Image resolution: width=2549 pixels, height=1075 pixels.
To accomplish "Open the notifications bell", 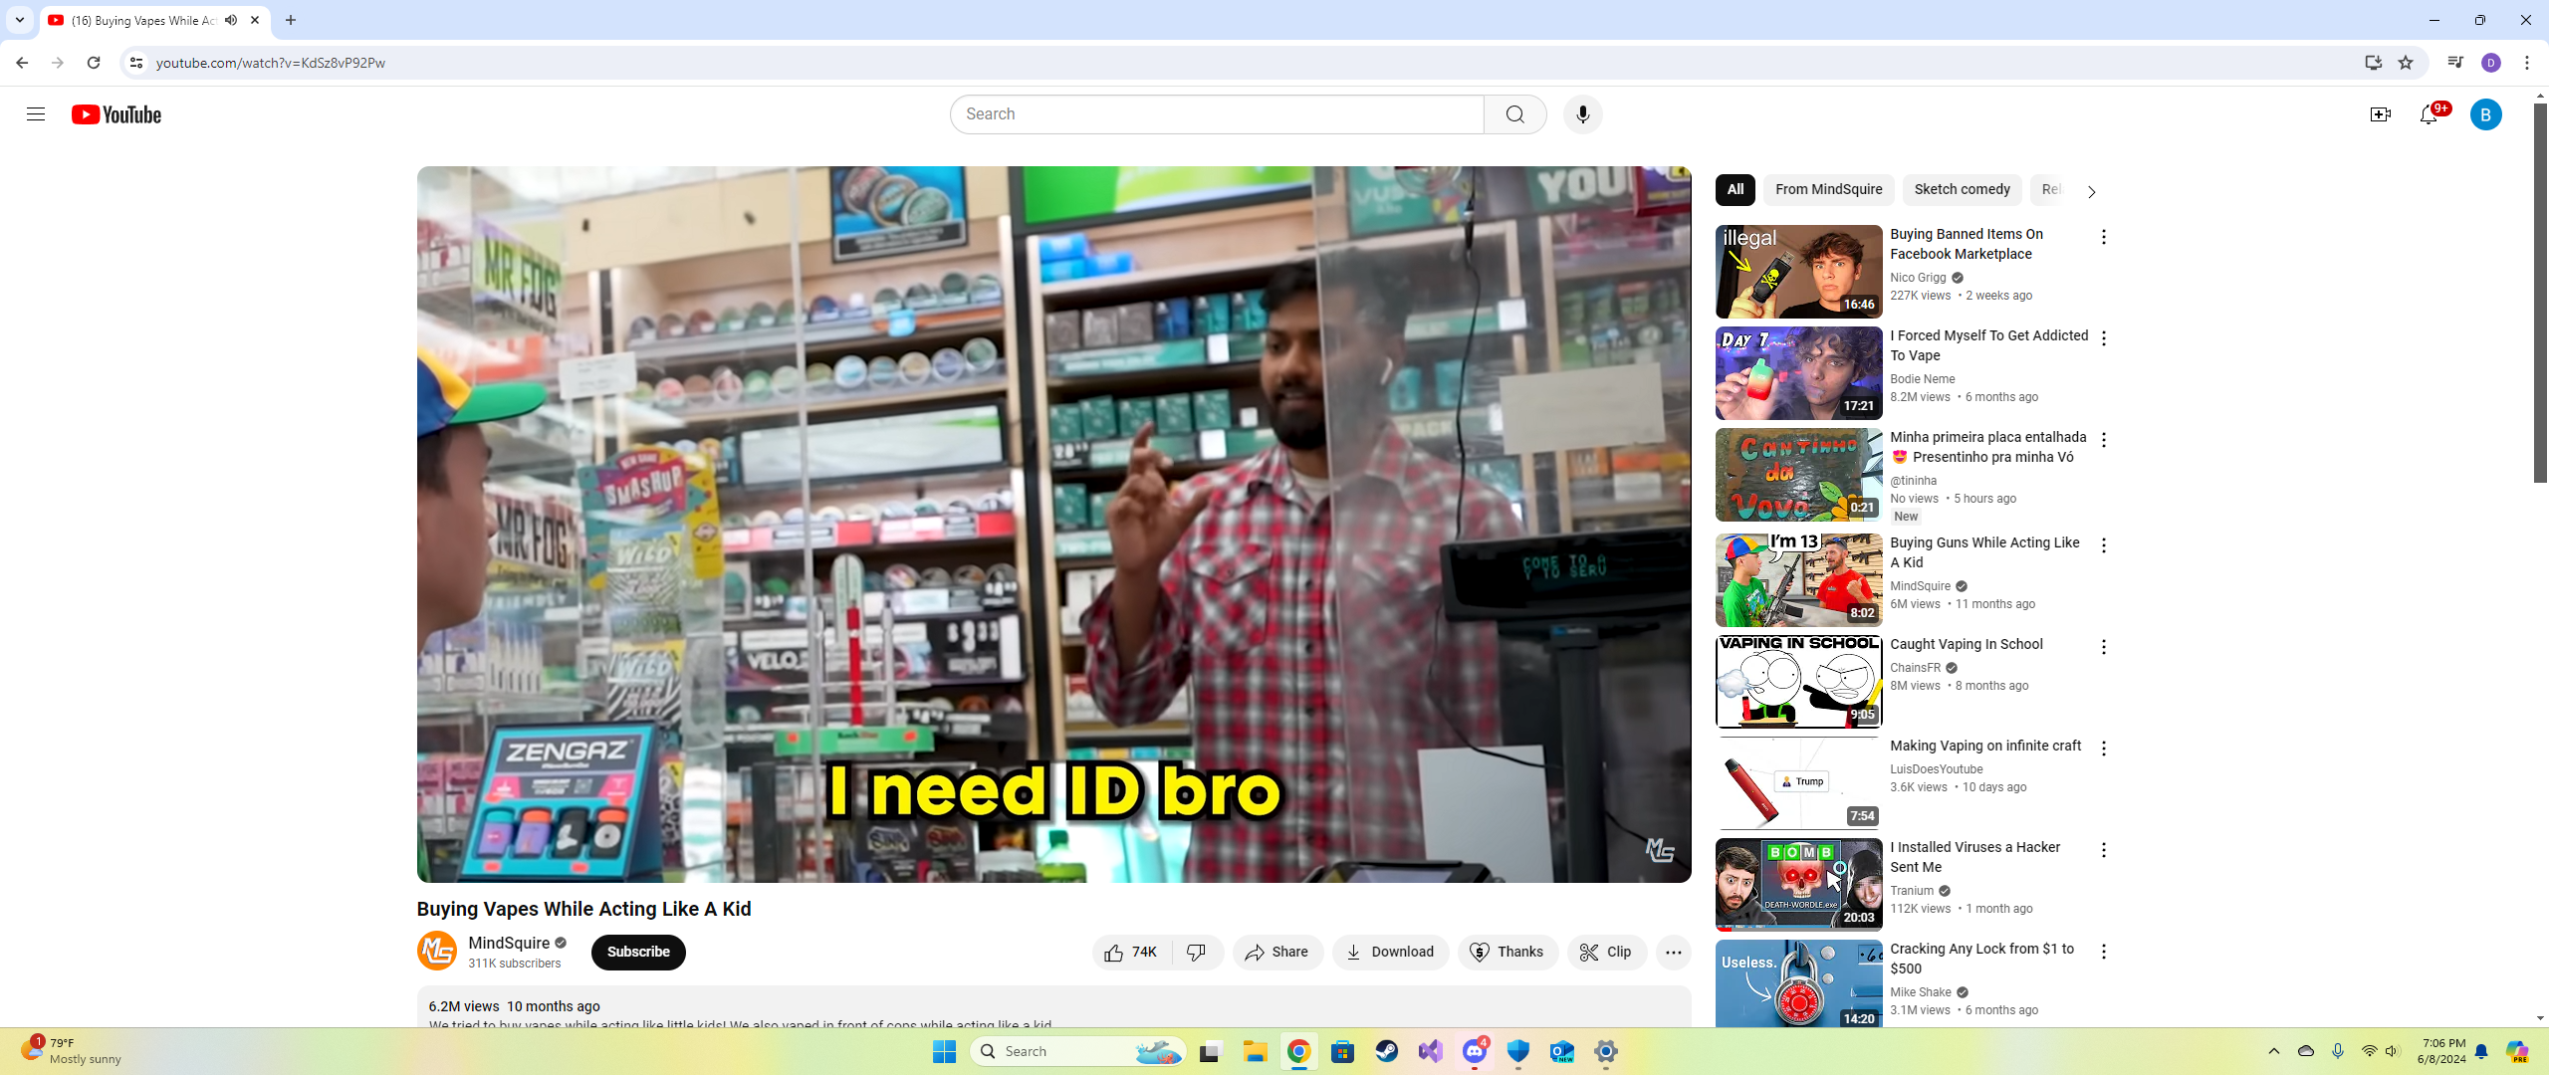I will pos(2429,114).
